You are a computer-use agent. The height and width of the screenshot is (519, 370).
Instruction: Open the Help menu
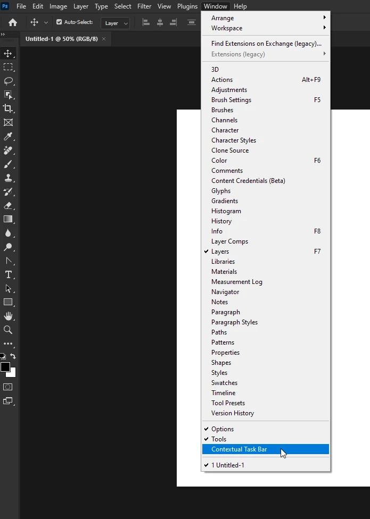click(240, 6)
